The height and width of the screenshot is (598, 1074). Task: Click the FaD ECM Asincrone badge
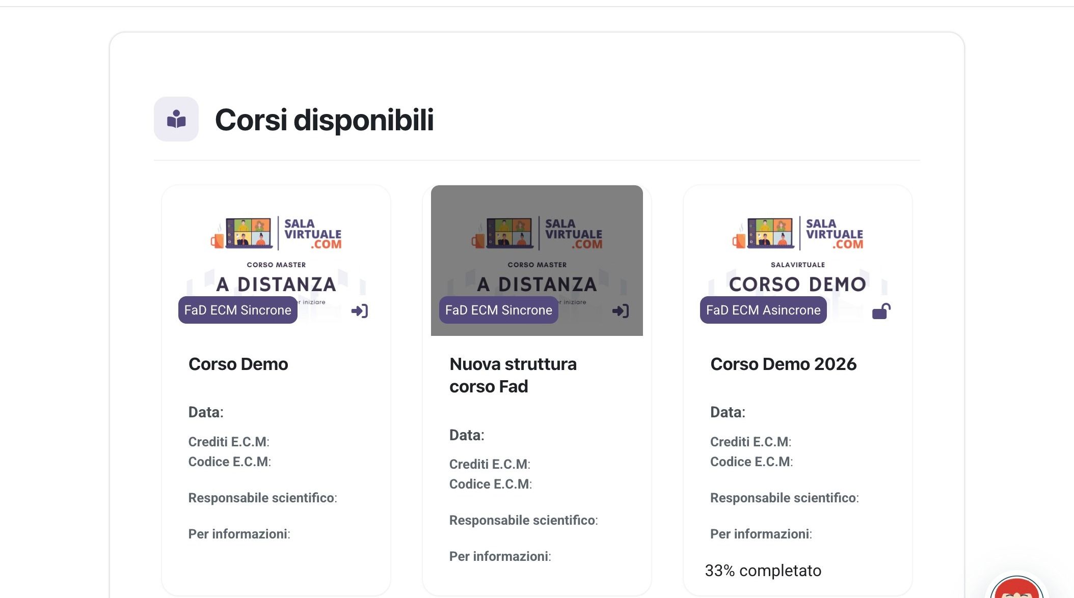click(763, 310)
